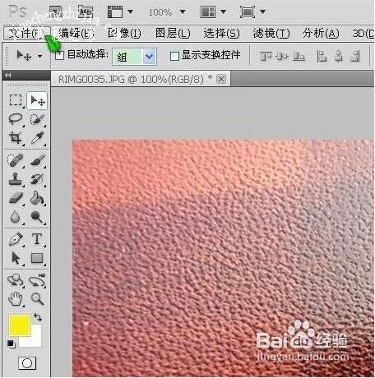Viewport: 375px width, 378px height.
Task: Choose the Horizontal Type tool
Action: 37,239
